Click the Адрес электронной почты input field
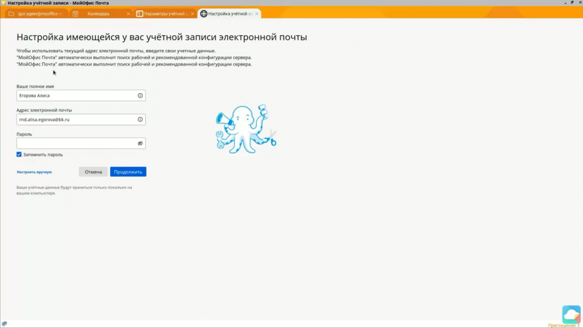The width and height of the screenshot is (583, 328). (81, 120)
